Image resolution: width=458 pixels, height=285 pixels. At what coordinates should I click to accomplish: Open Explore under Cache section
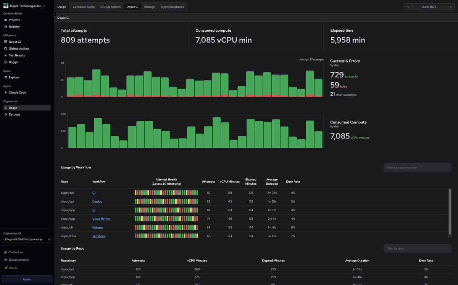point(5,77)
